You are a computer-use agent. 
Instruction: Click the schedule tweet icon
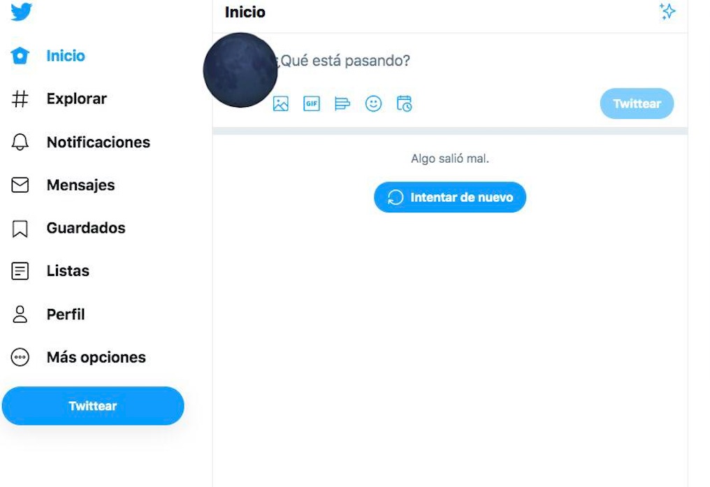[x=404, y=103]
